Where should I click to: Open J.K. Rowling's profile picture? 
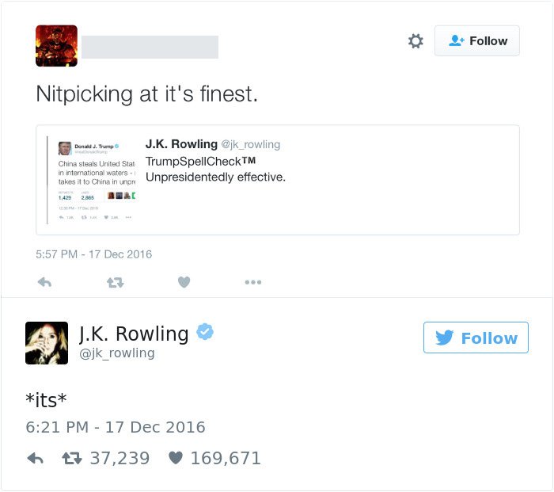[47, 342]
